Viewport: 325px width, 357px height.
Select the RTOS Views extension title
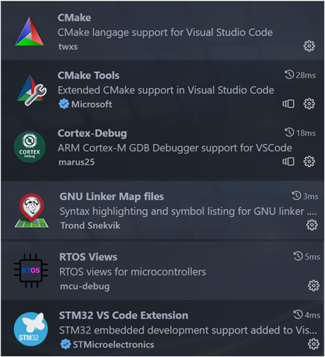(x=88, y=257)
